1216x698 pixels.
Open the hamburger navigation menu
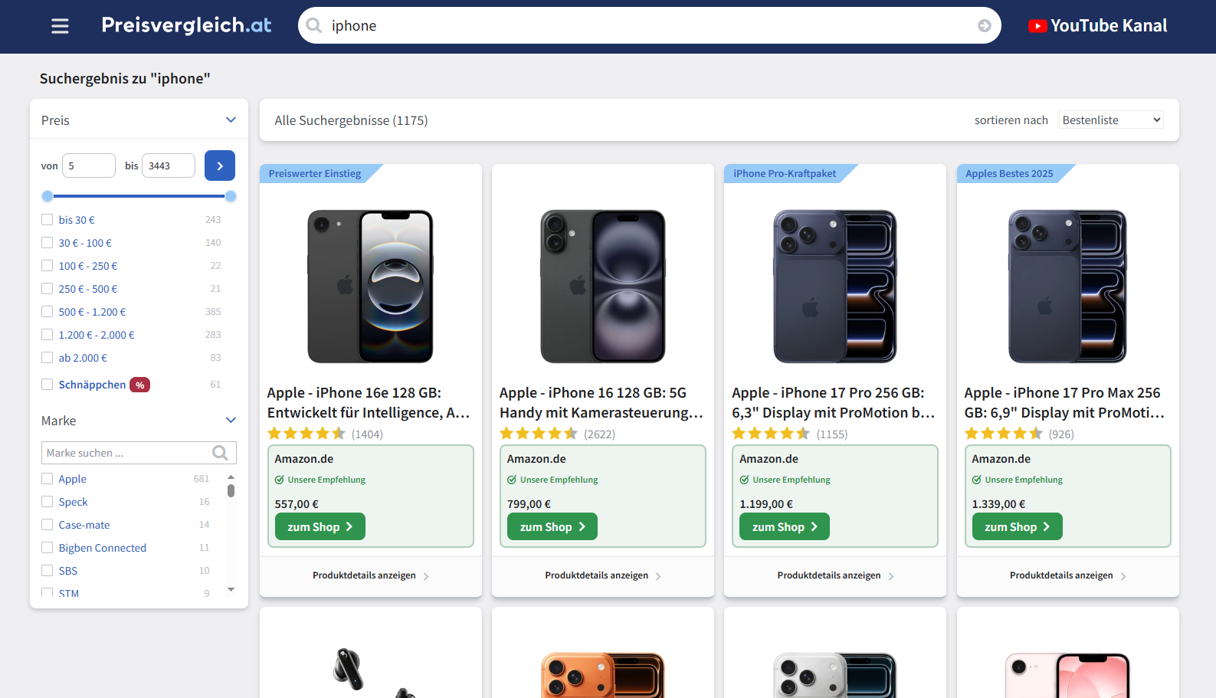click(x=60, y=26)
